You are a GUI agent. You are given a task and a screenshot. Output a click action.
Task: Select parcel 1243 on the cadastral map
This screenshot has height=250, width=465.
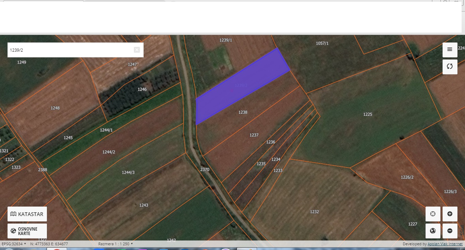pos(144,205)
